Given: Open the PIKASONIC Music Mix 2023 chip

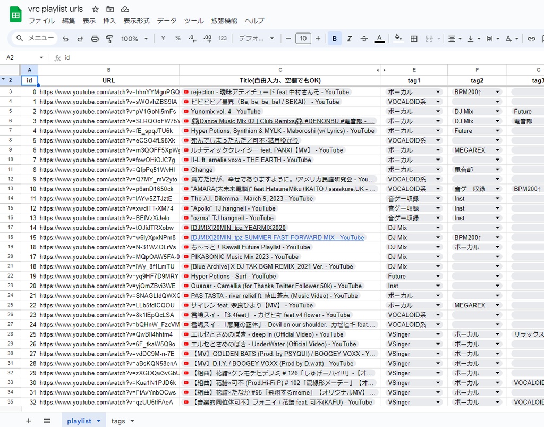Looking at the screenshot, I should (x=241, y=257).
